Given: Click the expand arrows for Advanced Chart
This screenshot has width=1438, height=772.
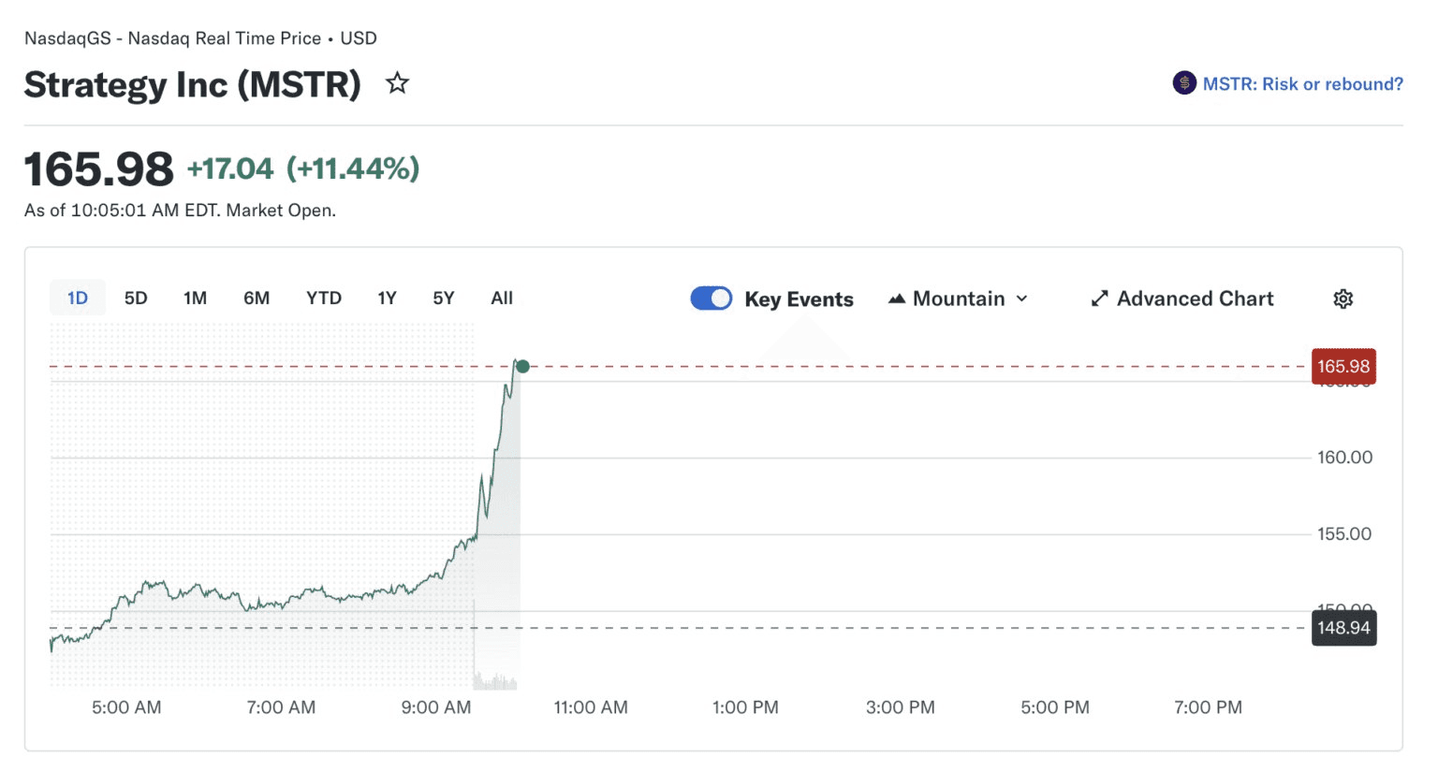Looking at the screenshot, I should 1100,298.
